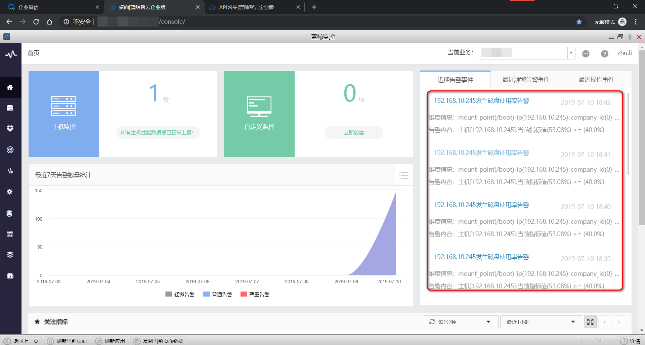The image size is (645, 345).
Task: Go to next indicator page arrow
Action: [x=619, y=322]
